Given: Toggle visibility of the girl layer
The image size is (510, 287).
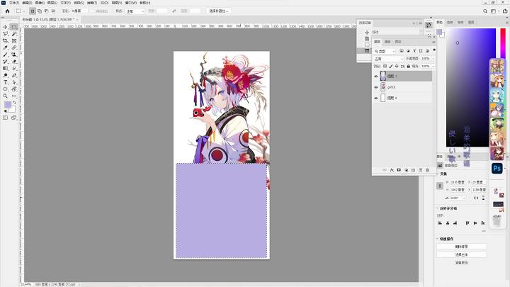Looking at the screenshot, I should [376, 87].
